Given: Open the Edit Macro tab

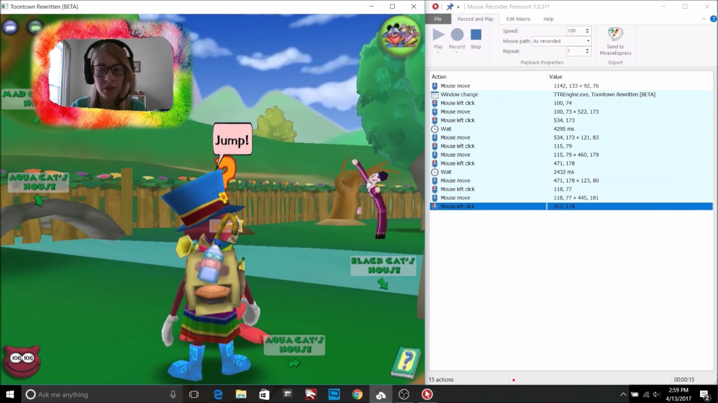Looking at the screenshot, I should [518, 19].
